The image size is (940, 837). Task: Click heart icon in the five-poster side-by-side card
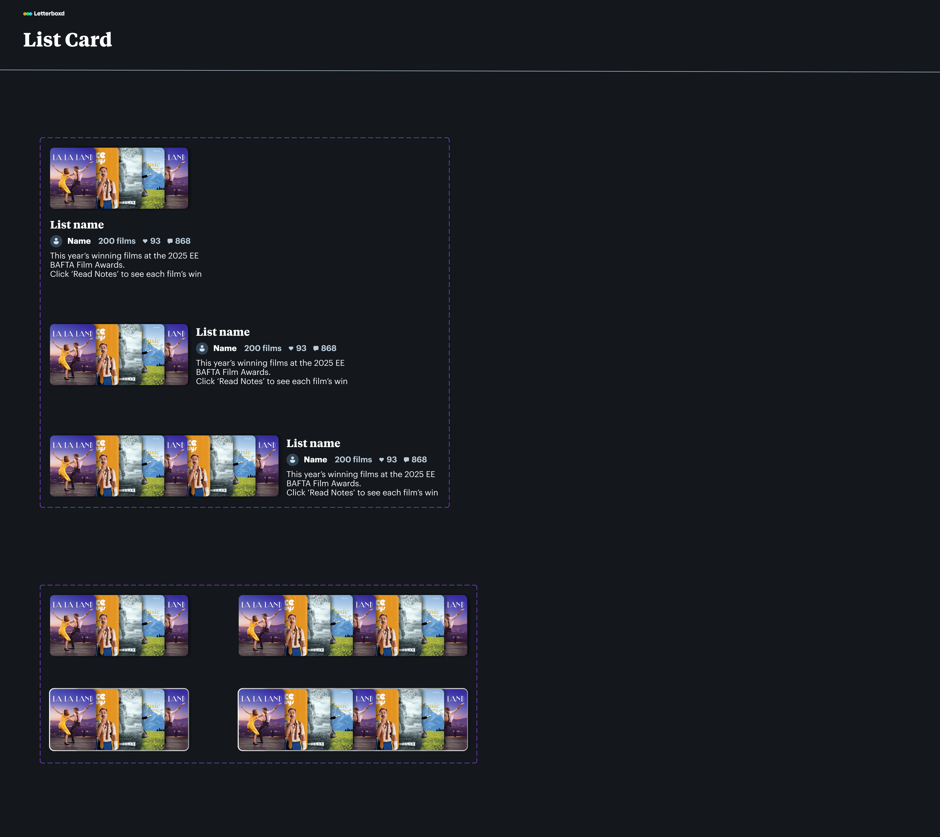pyautogui.click(x=291, y=348)
